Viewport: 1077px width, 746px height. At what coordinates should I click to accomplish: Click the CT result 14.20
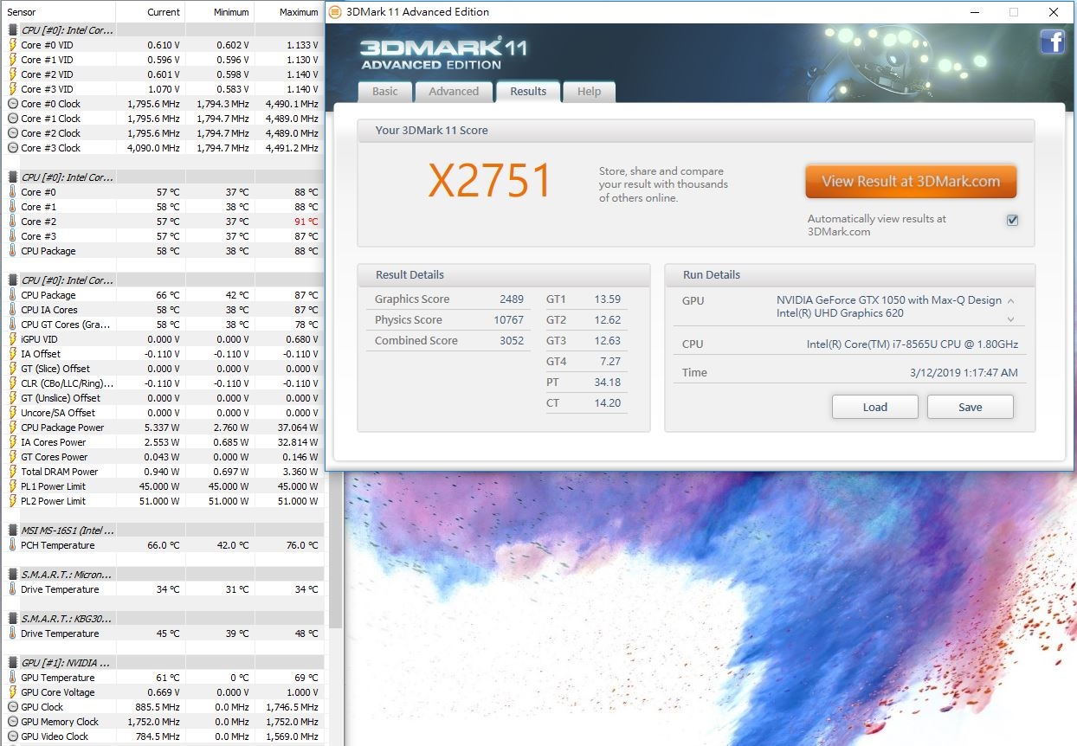pyautogui.click(x=607, y=403)
